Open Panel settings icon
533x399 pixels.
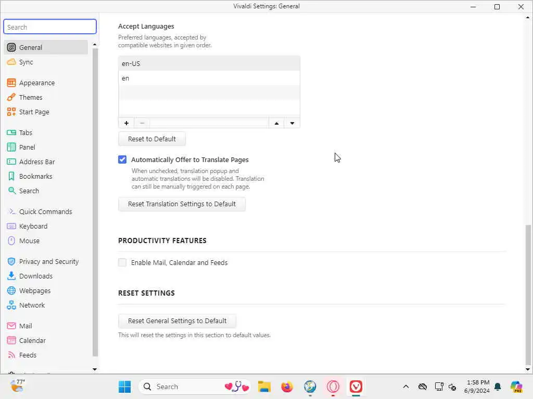click(11, 147)
